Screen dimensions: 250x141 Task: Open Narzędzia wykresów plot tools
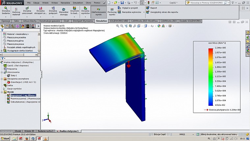click(x=130, y=12)
